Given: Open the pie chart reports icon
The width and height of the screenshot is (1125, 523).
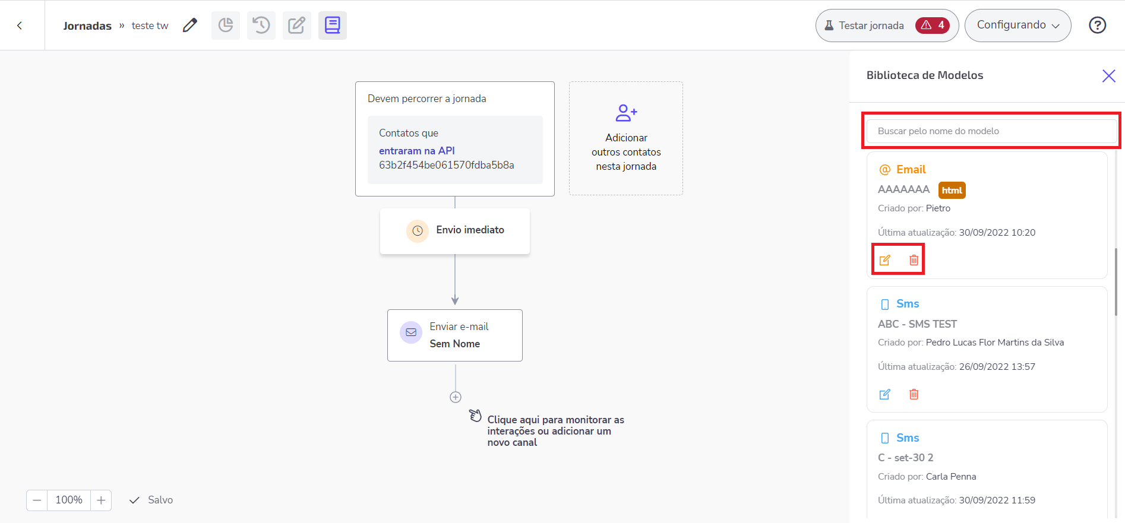Looking at the screenshot, I should (x=226, y=26).
